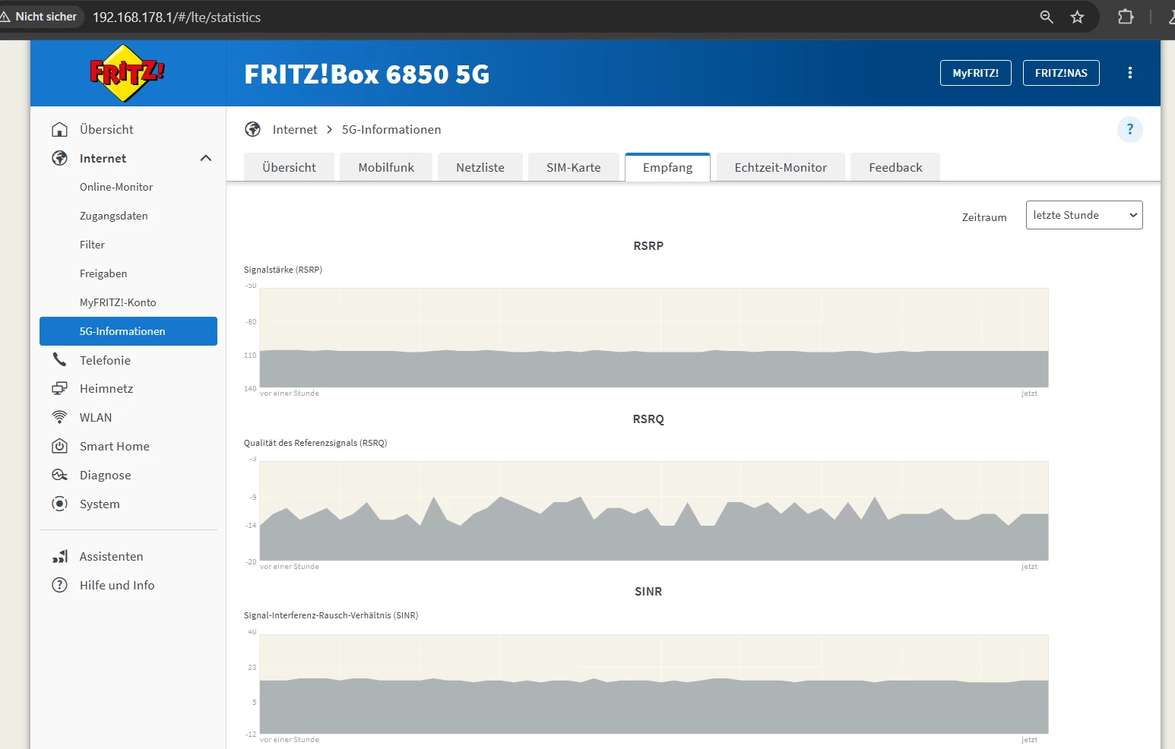Click the MyFRITZ! button

(976, 73)
